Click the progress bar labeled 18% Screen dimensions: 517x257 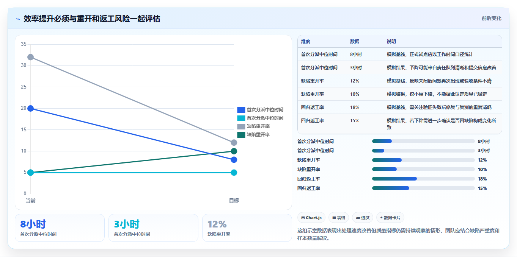click(423, 179)
